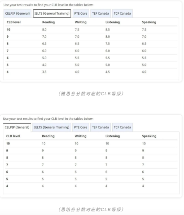Click the Reading column header in IELTS table
Screen dimensions: 184x215
pos(48,22)
